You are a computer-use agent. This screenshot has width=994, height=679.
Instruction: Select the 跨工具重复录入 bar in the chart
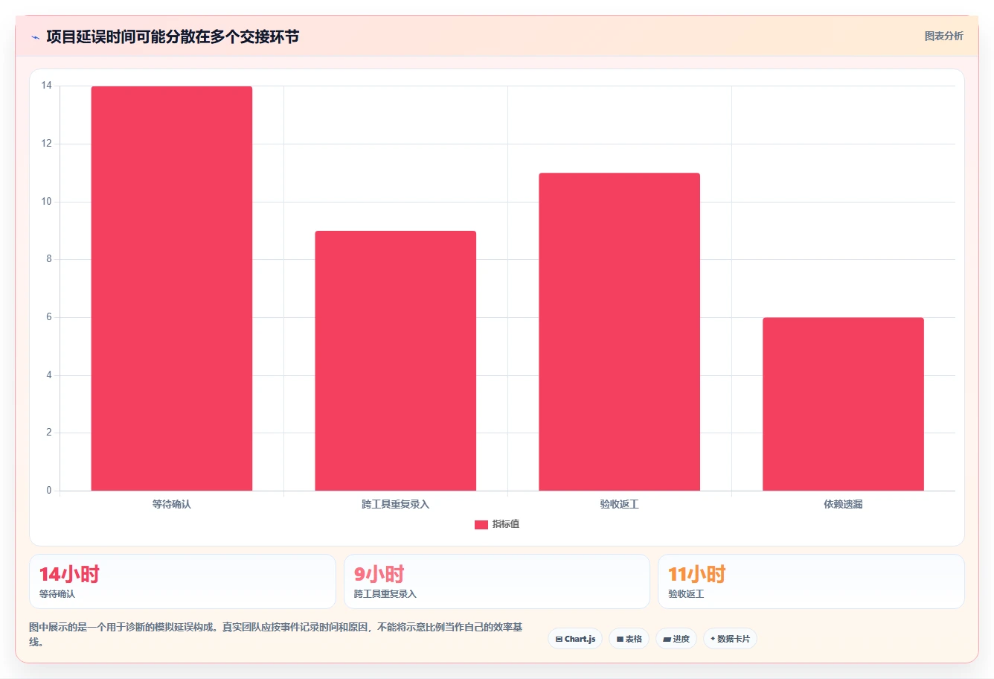click(396, 360)
